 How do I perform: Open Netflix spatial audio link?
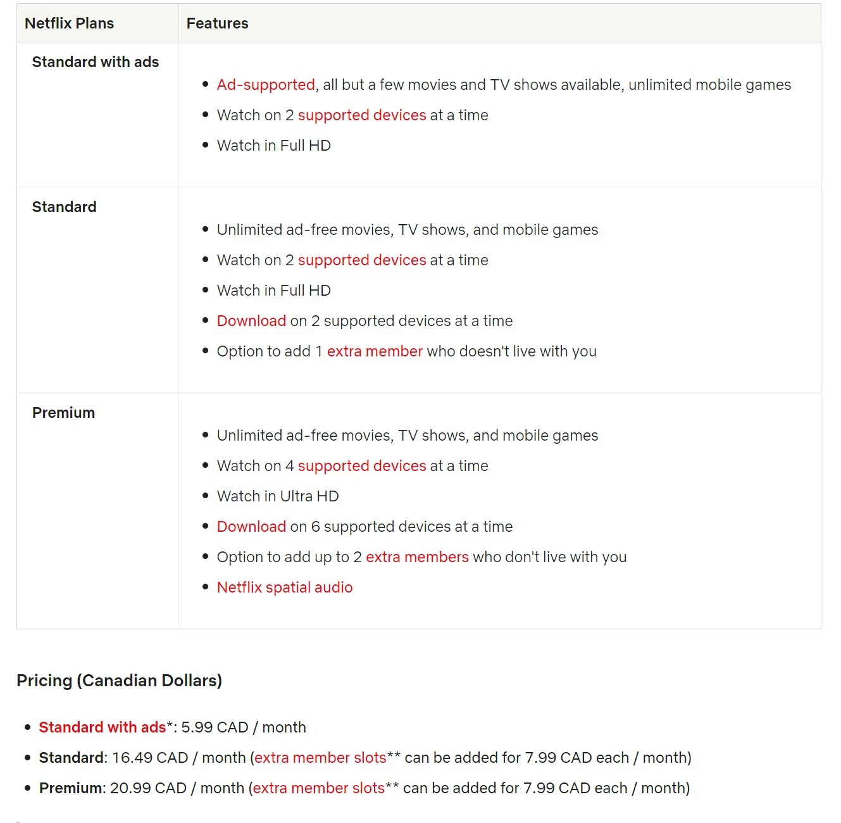[x=285, y=587]
